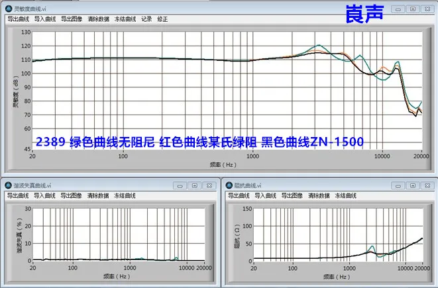438x288 pixels.
Task: Select 导出图像 in the sensitivity window
Action: 72,19
